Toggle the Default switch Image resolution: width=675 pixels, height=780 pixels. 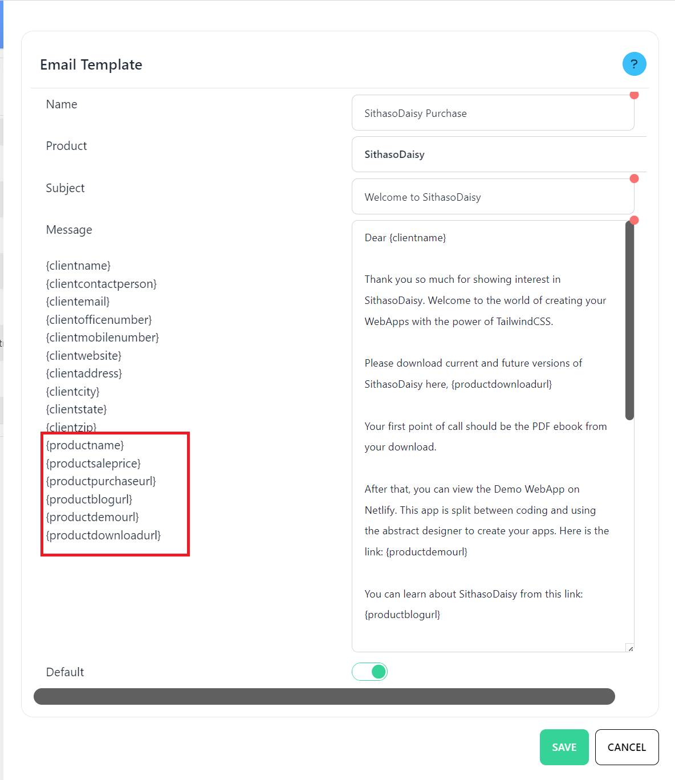[369, 672]
